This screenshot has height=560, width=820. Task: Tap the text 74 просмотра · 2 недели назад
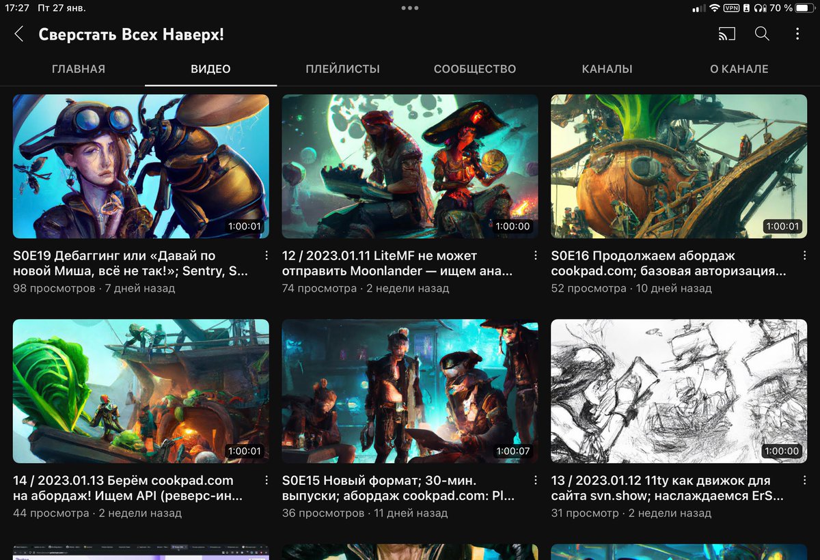point(366,288)
